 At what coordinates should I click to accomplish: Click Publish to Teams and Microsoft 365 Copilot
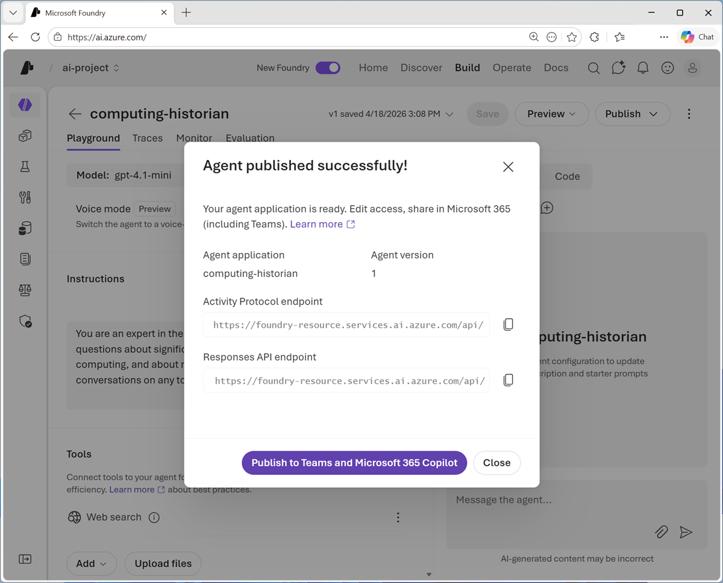pyautogui.click(x=354, y=463)
